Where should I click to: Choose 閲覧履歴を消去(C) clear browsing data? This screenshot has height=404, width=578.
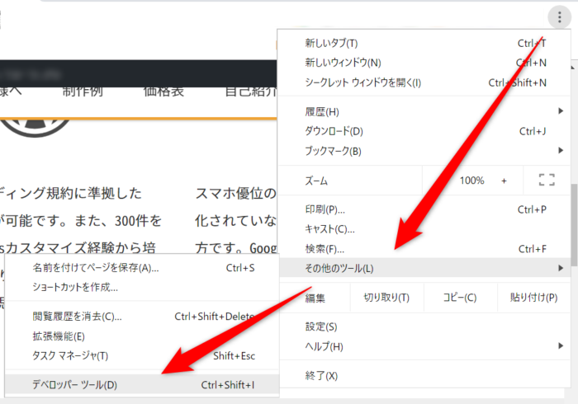77,316
